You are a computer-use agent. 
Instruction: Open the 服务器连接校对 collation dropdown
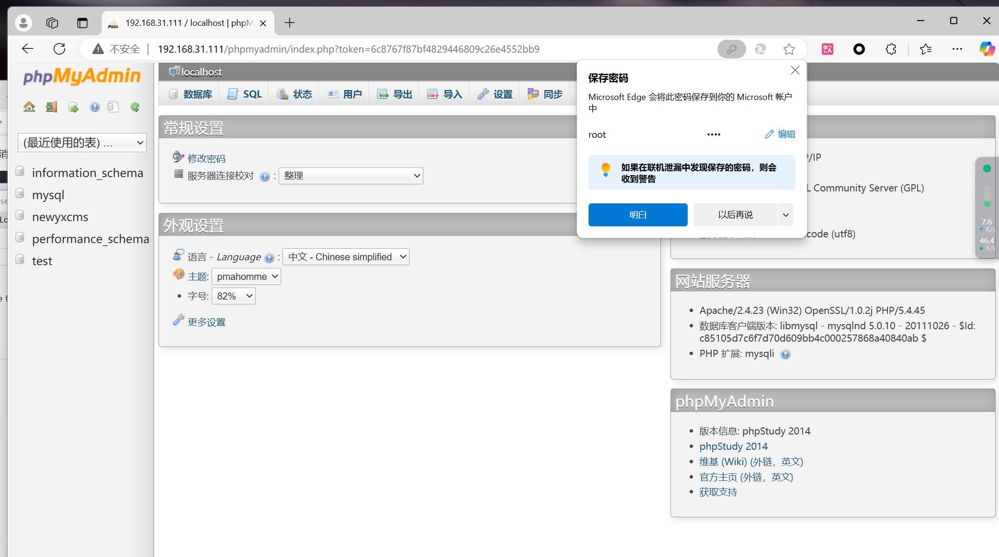(x=351, y=176)
